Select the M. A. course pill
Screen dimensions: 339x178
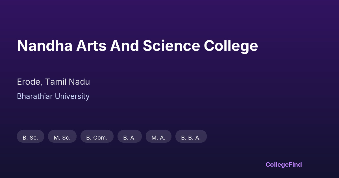[x=158, y=137]
